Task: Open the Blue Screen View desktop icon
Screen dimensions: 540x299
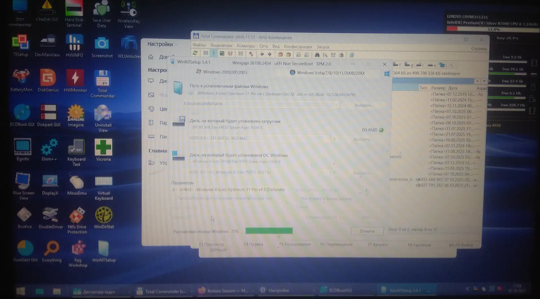Action: [x=23, y=186]
